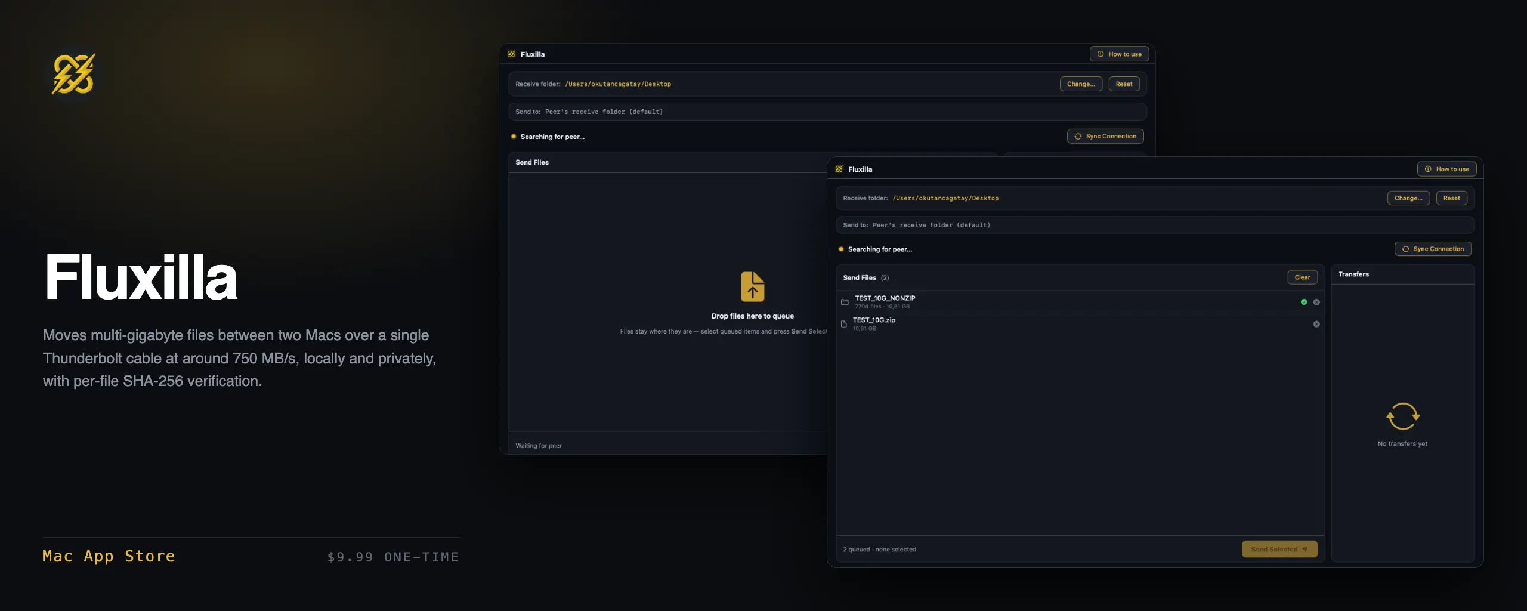Screen dimensions: 1527x611
Task: Click the receive folder path in back window
Action: [x=618, y=84]
